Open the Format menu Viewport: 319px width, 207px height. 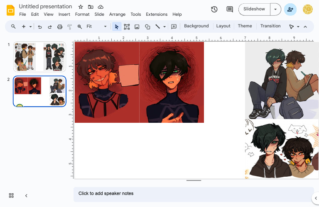[x=82, y=15]
